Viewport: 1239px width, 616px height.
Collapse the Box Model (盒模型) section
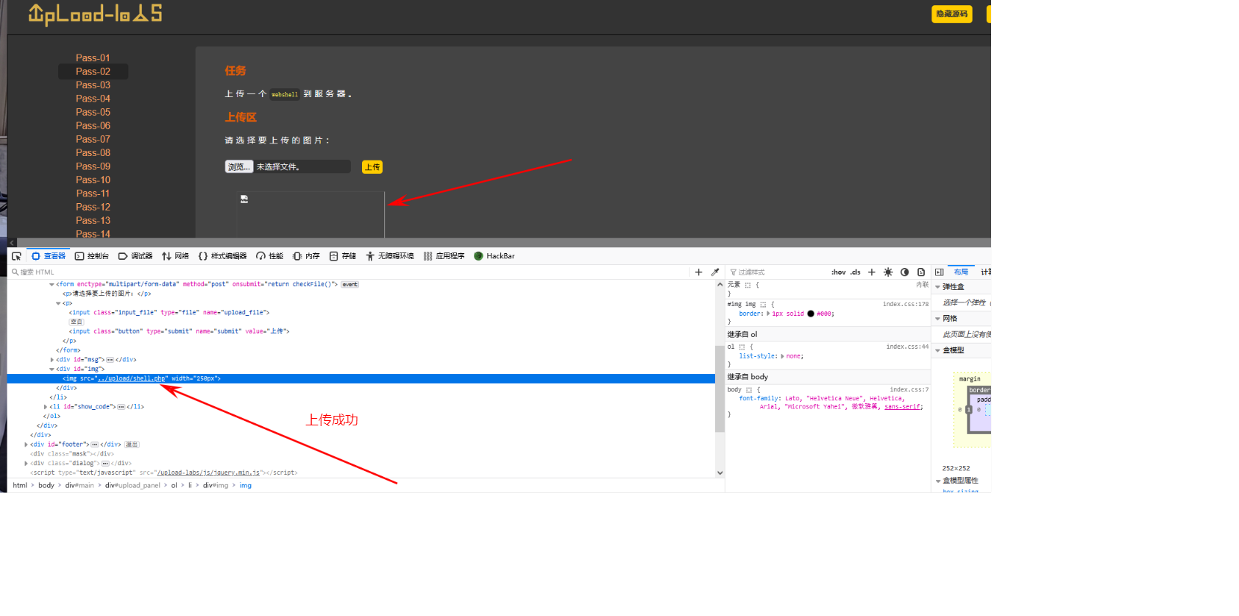pos(937,350)
